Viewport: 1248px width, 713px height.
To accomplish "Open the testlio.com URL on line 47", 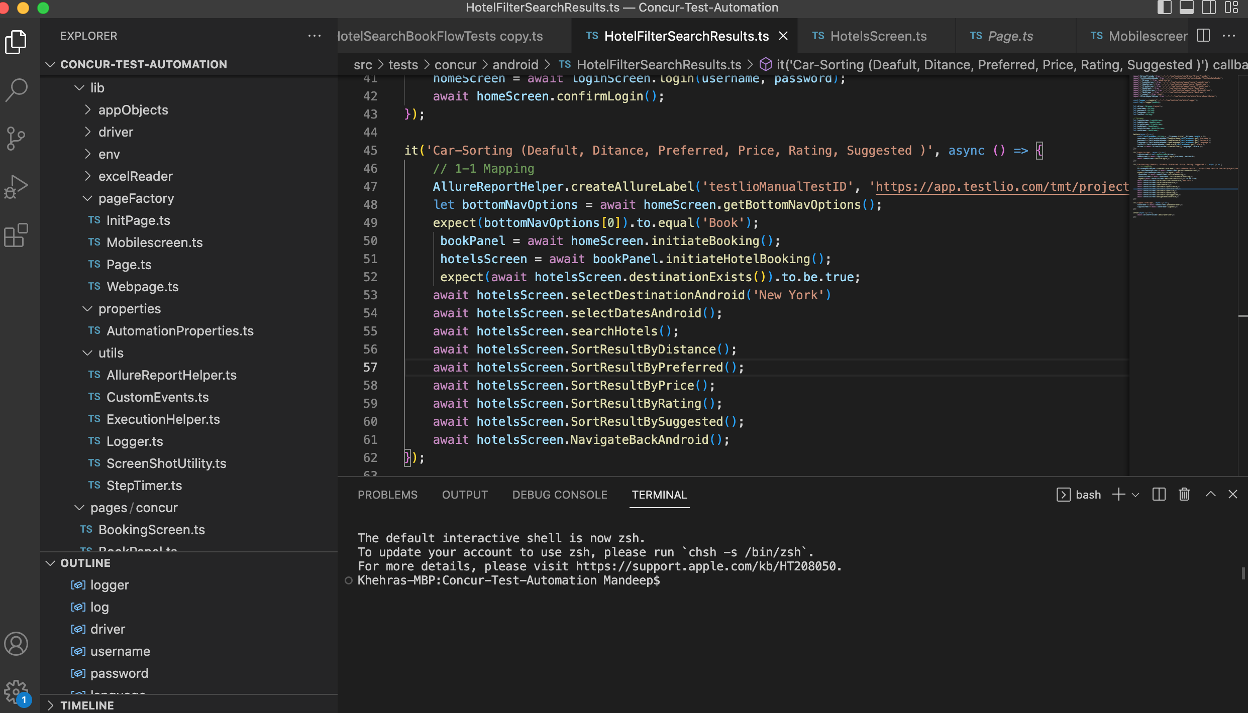I will tap(1000, 186).
